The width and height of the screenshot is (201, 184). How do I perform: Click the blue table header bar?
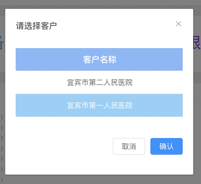(100, 60)
